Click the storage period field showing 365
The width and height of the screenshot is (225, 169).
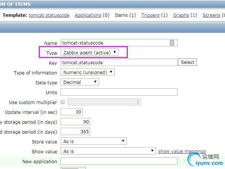coord(75,132)
